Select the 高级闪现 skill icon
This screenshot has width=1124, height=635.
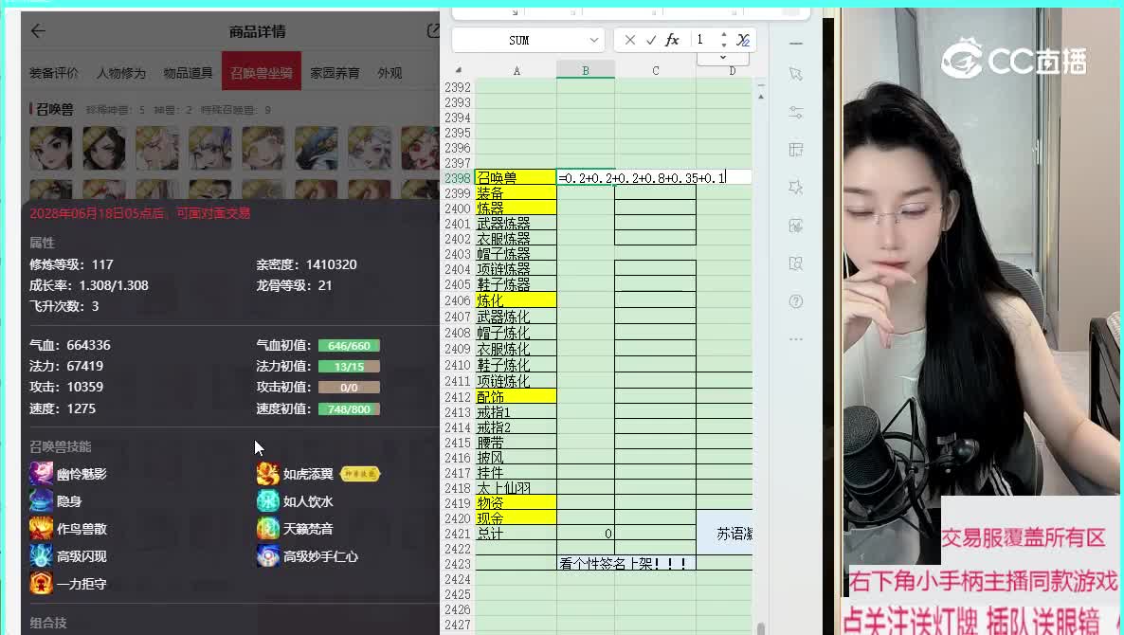coord(41,555)
